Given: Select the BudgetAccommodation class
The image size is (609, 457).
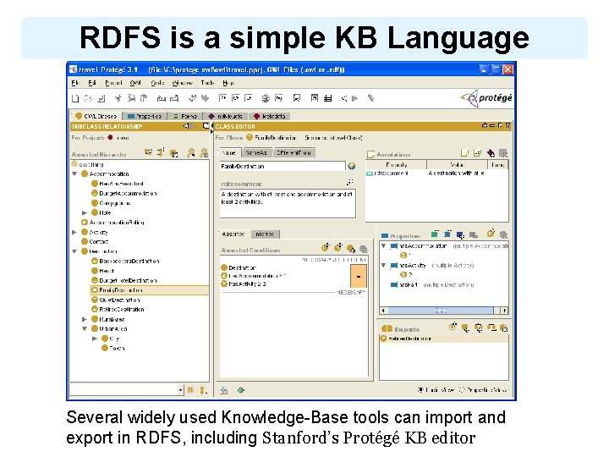Looking at the screenshot, I should (x=123, y=193).
